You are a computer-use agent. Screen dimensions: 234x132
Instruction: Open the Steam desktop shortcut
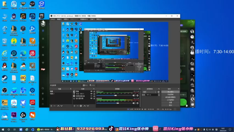pyautogui.click(x=5, y=79)
